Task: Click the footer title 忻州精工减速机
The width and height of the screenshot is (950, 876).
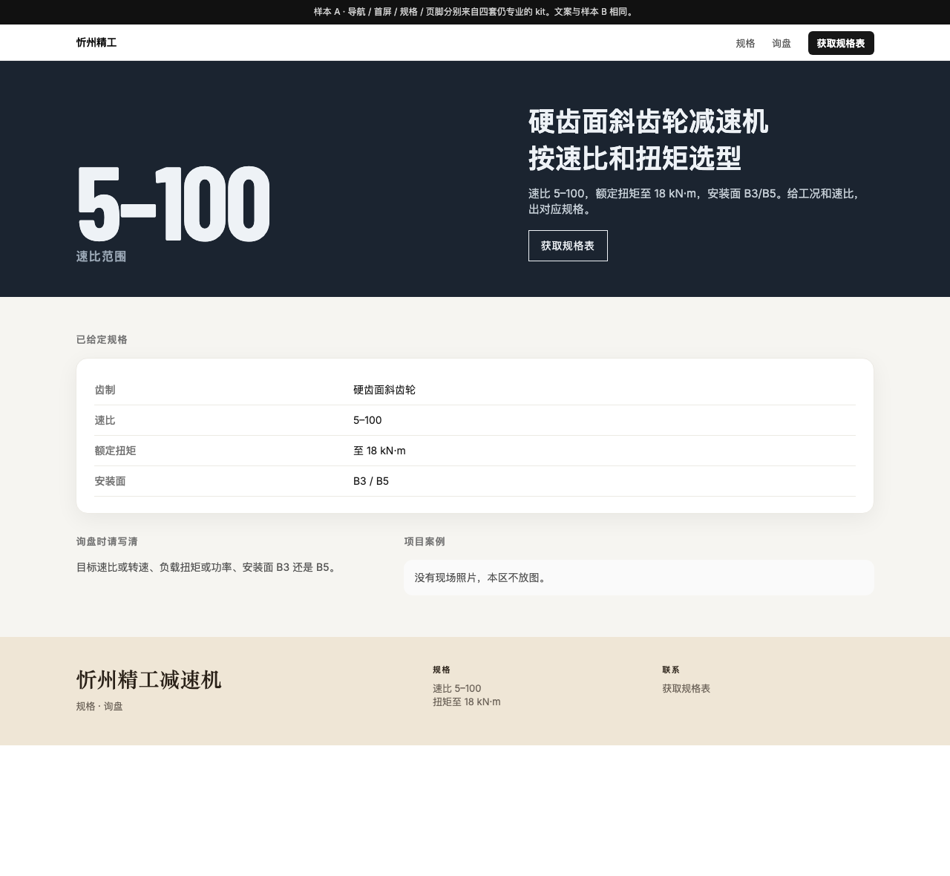Action: click(x=148, y=679)
